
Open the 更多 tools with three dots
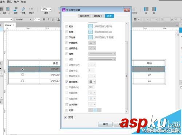(x=31, y=9)
